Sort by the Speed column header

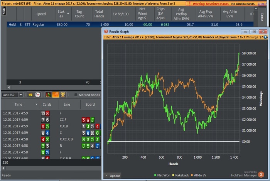pyautogui.click(x=41, y=14)
